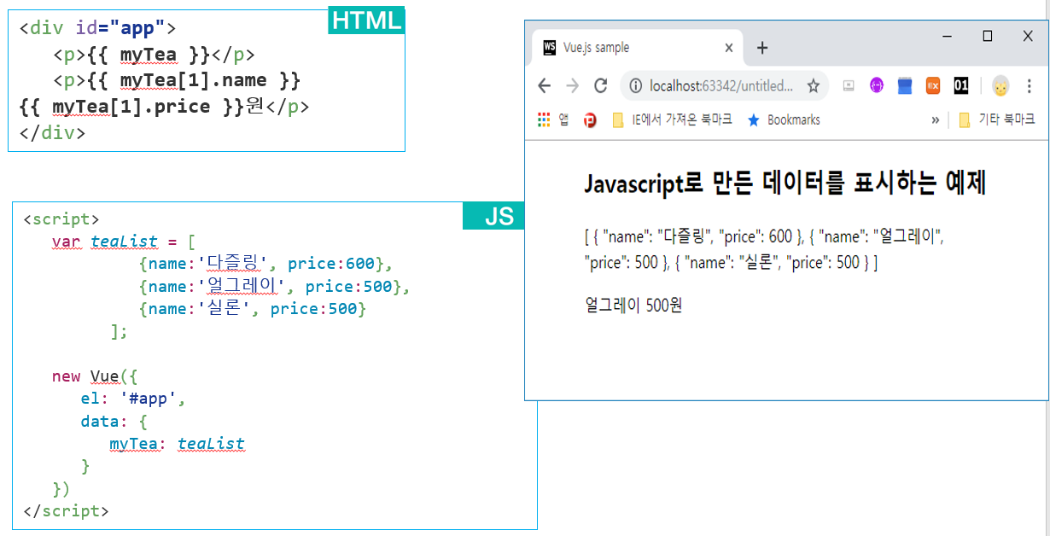Click the div id="app" code line
The height and width of the screenshot is (536, 1050).
97,28
